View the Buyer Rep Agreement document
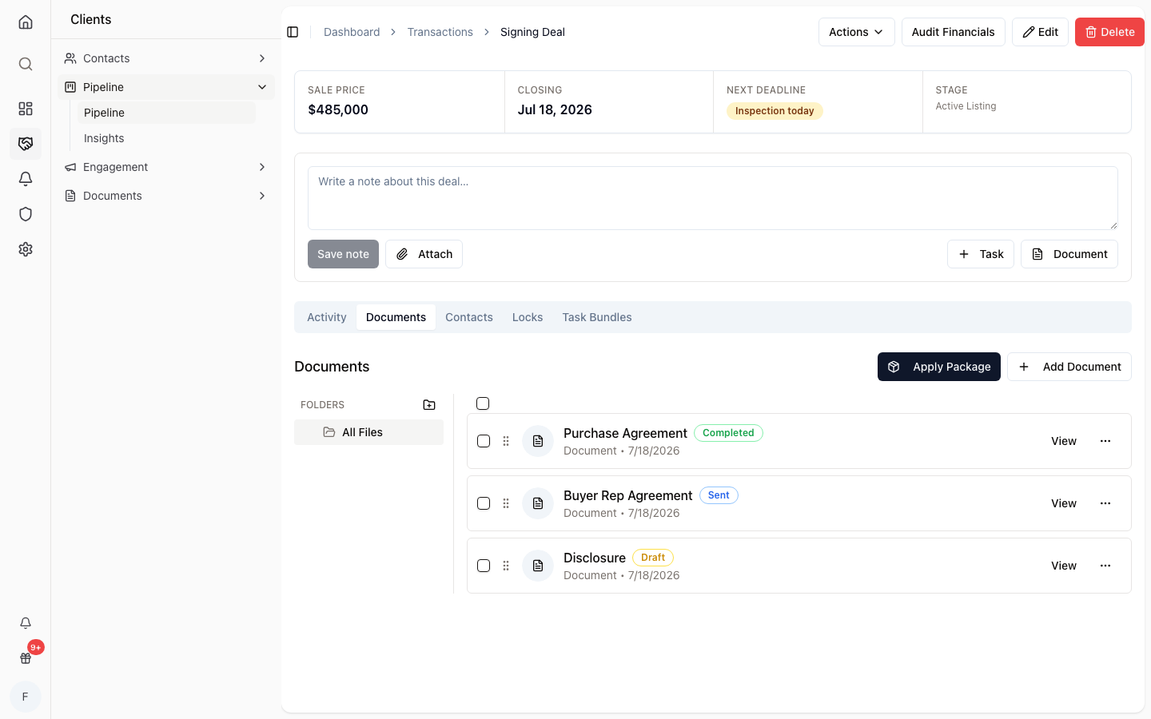The height and width of the screenshot is (719, 1151). point(1063,503)
